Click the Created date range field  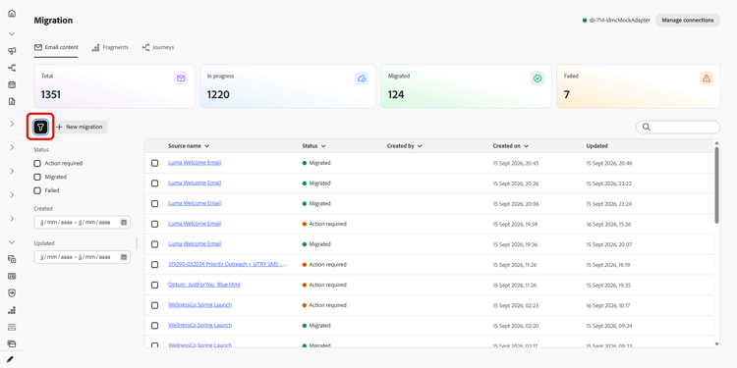pyautogui.click(x=82, y=222)
